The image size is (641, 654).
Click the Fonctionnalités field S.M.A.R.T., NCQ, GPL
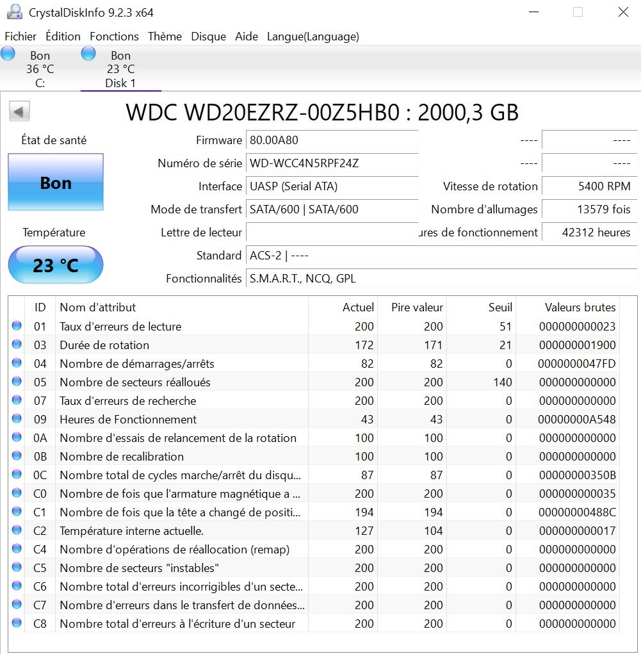442,278
